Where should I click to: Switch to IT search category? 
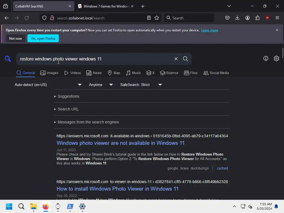point(150,73)
